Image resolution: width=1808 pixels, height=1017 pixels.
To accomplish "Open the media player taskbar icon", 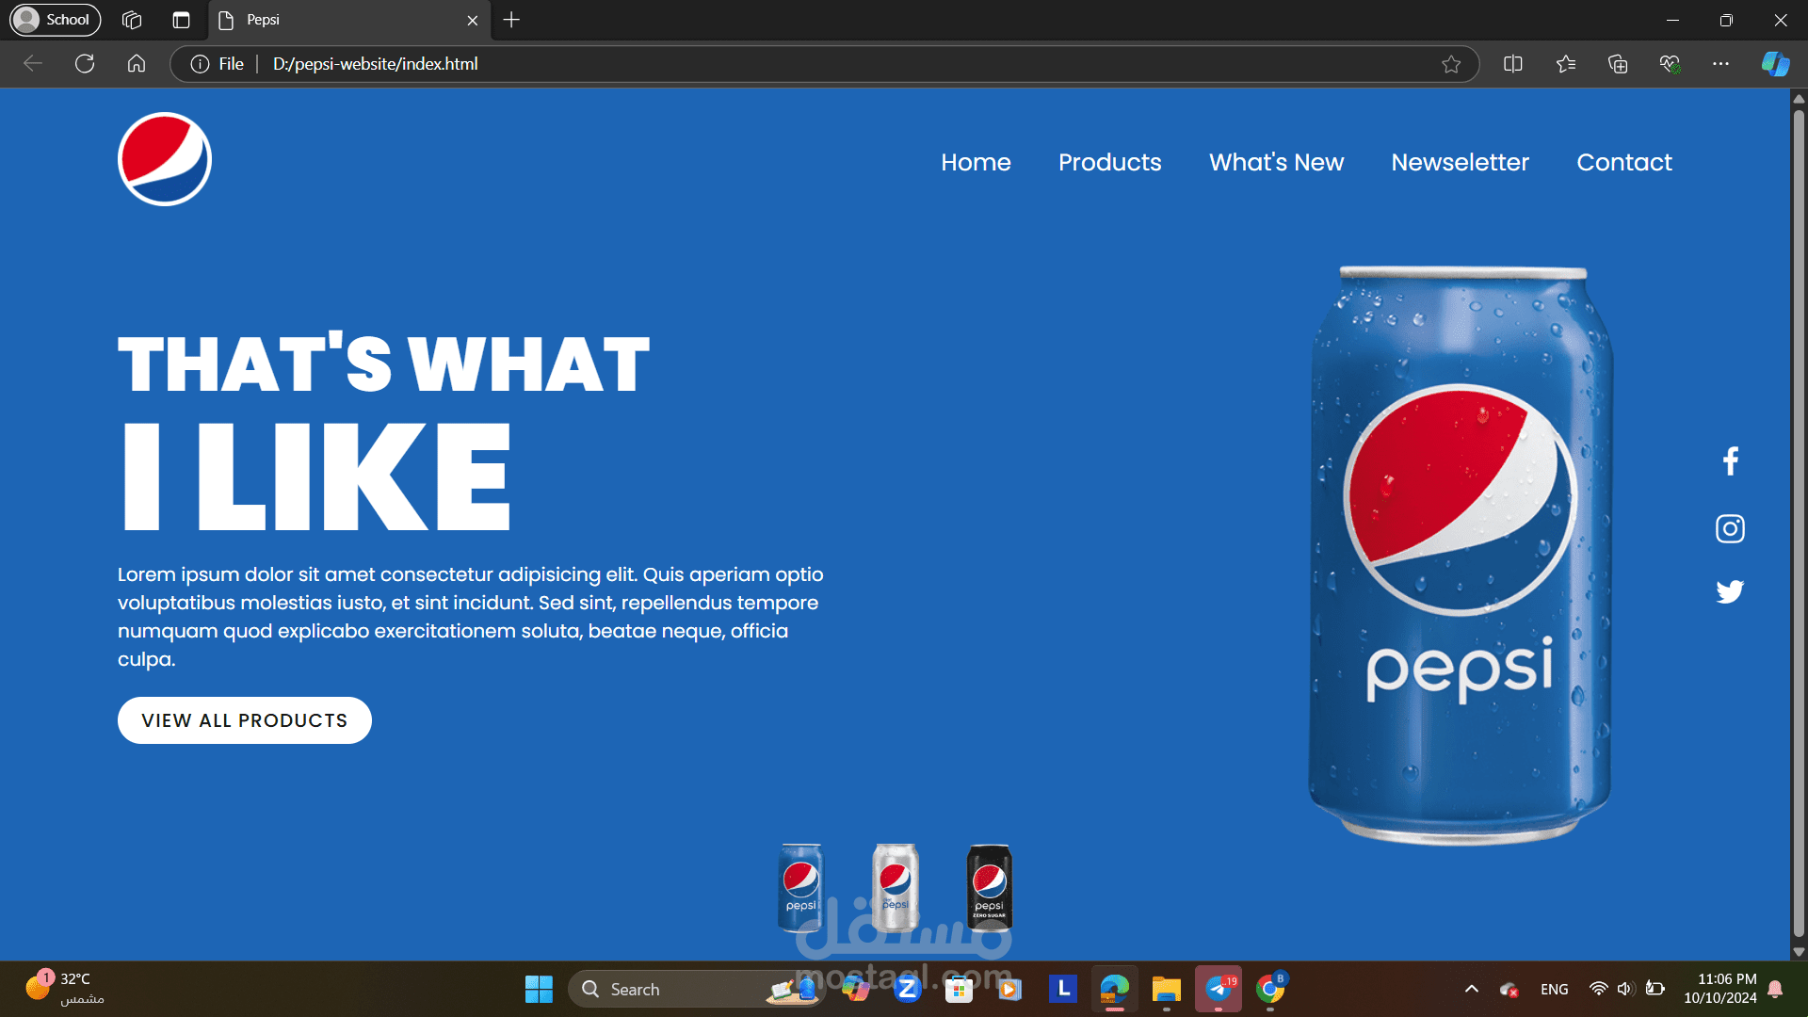I will click(x=1010, y=990).
